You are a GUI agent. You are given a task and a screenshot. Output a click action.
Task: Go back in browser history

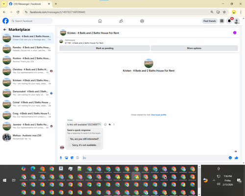4,12
